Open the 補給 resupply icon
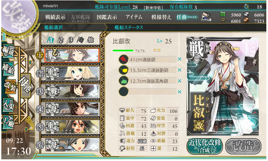Image resolution: width=268 pixels, height=161 pixels. [x=8, y=69]
